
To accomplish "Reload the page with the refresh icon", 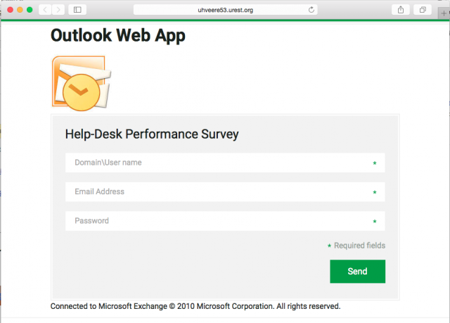I will pos(311,10).
